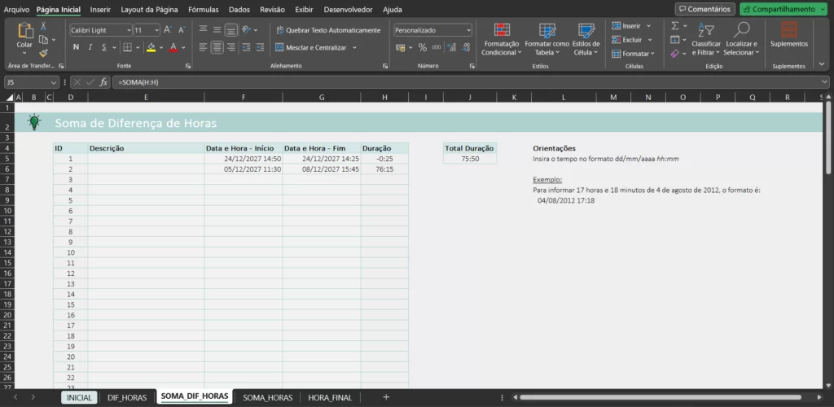Select the HORA_FINAL sheet tab
Viewport: 834px width, 407px height.
coord(330,397)
